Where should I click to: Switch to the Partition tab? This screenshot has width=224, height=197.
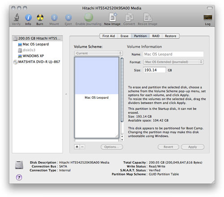pyautogui.click(x=140, y=36)
